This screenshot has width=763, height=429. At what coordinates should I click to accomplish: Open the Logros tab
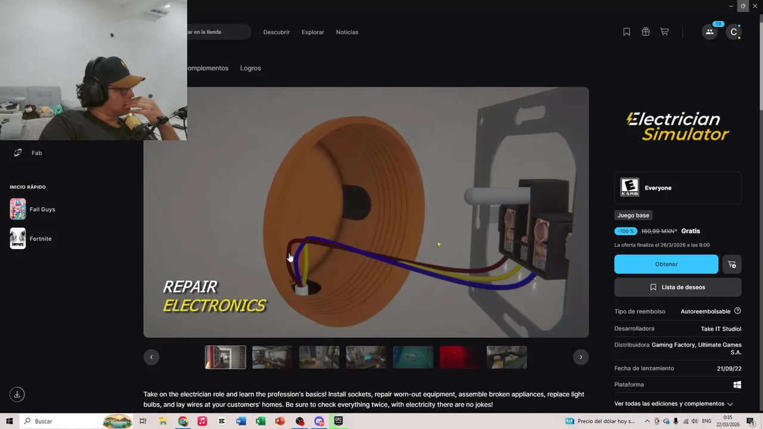pyautogui.click(x=250, y=68)
